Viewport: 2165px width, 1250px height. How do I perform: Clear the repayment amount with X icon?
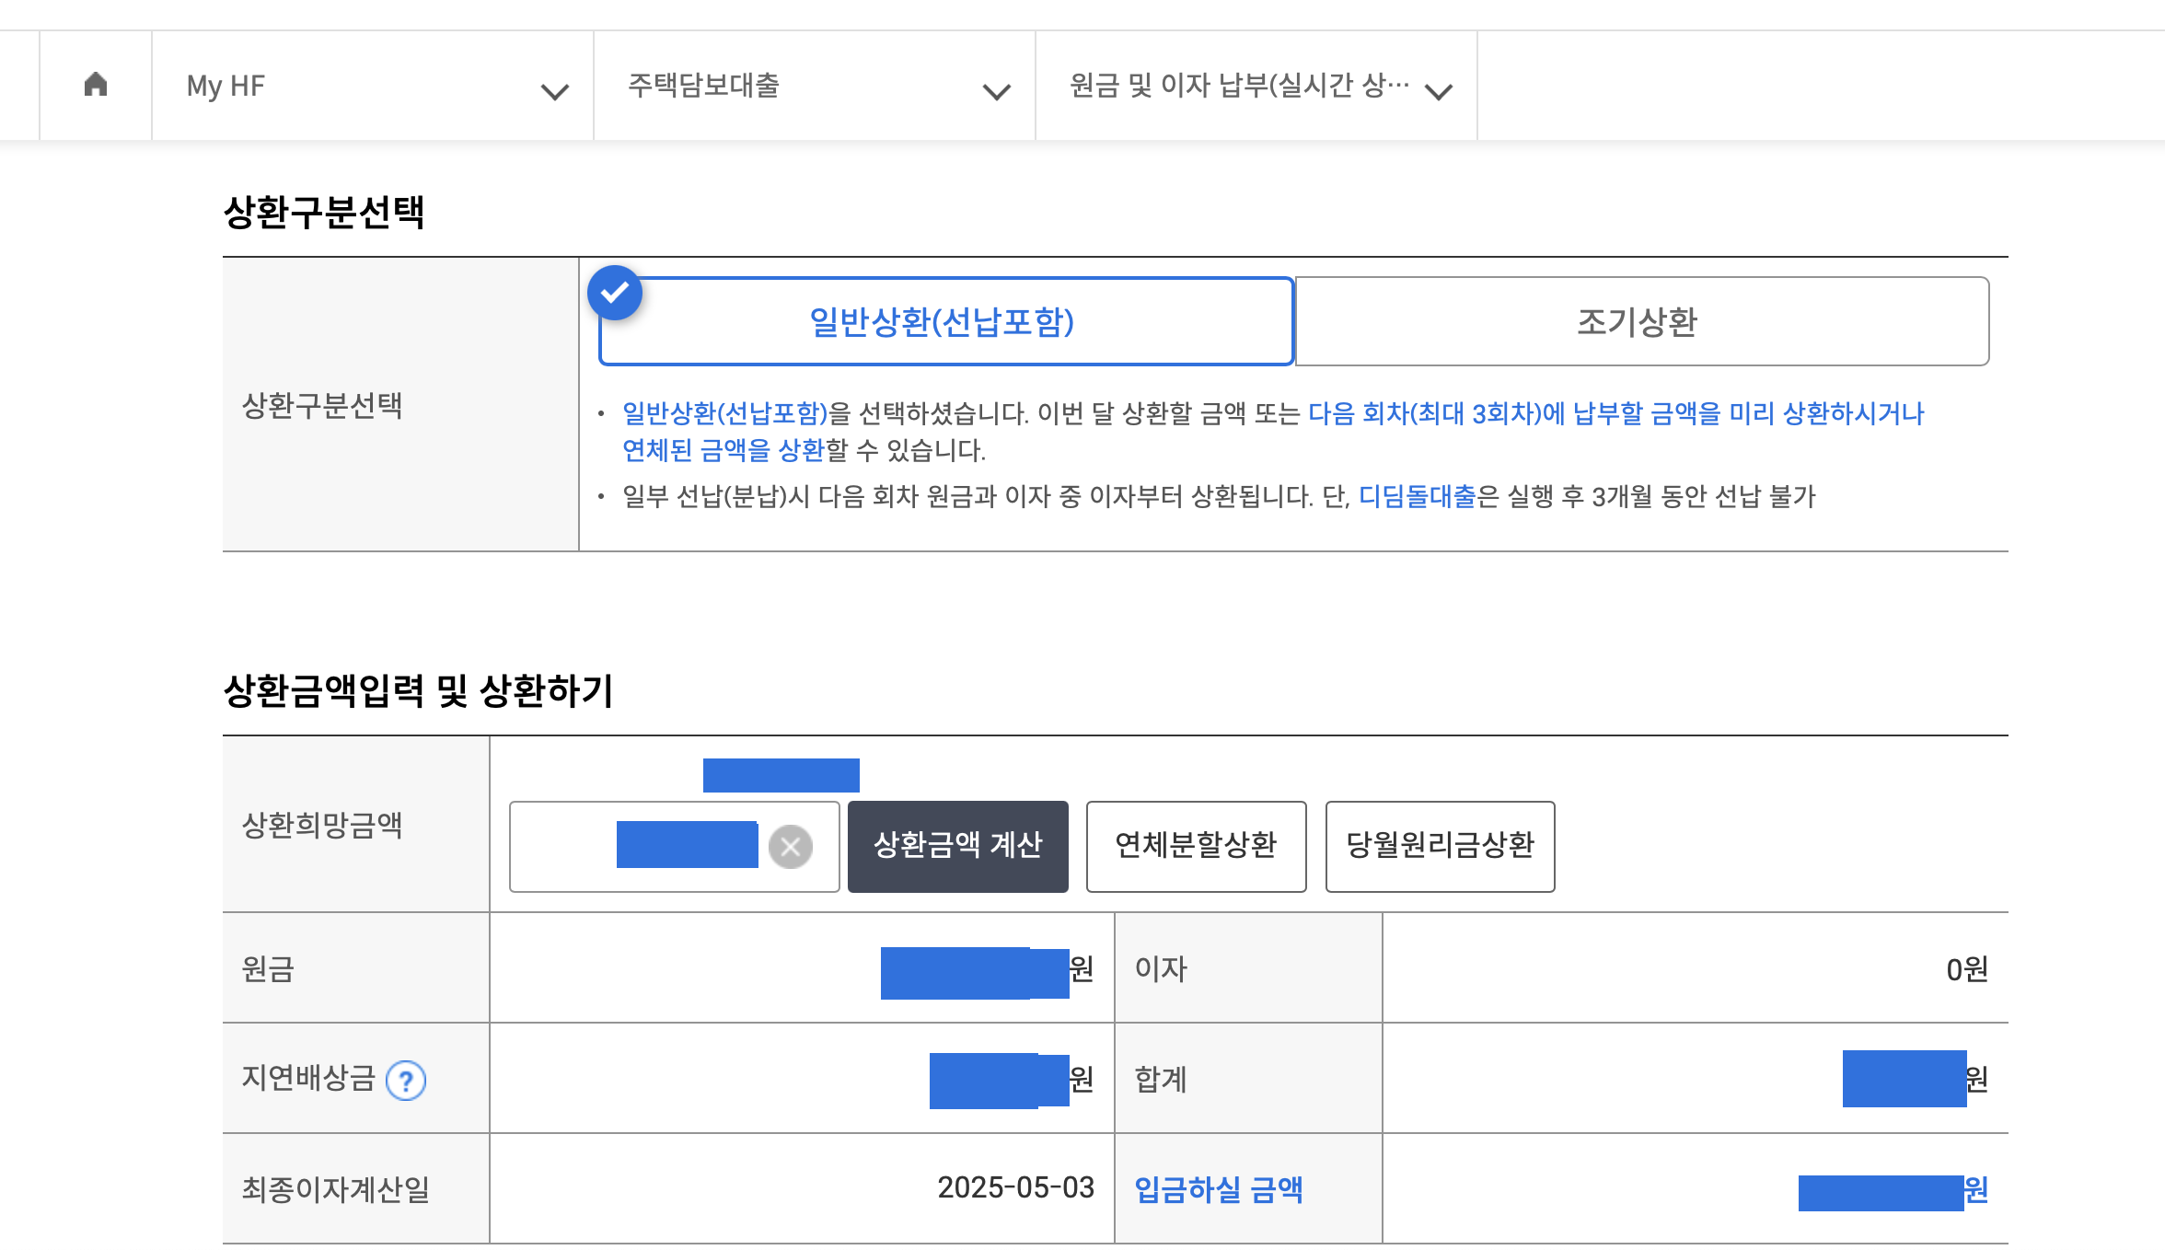click(x=790, y=847)
